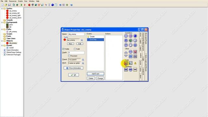The height and width of the screenshot is (117, 208).
Task: Select the Create event in events list
Action: click(96, 37)
